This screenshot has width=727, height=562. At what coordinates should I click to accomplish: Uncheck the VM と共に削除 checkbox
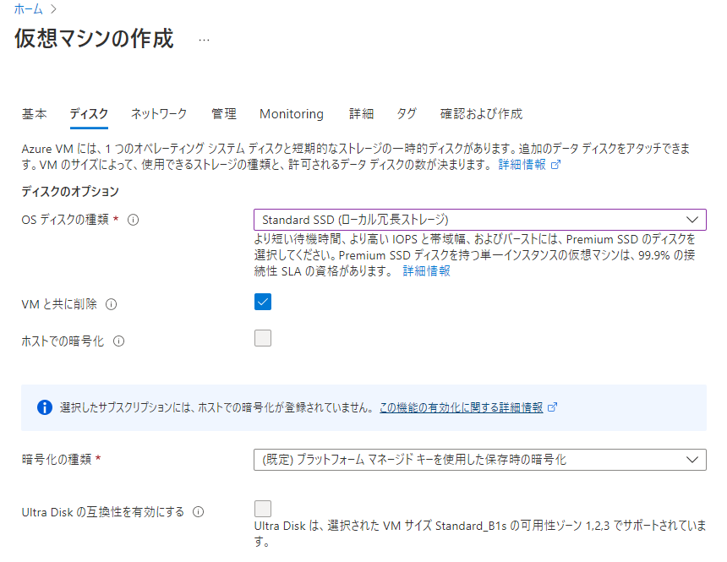(263, 302)
